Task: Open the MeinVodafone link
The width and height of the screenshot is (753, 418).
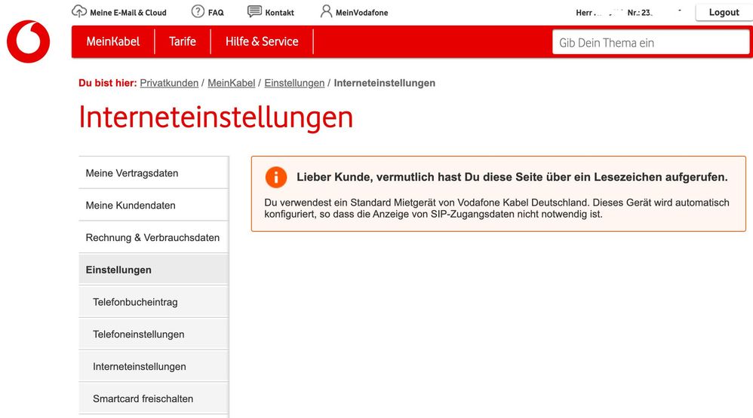Action: tap(361, 13)
